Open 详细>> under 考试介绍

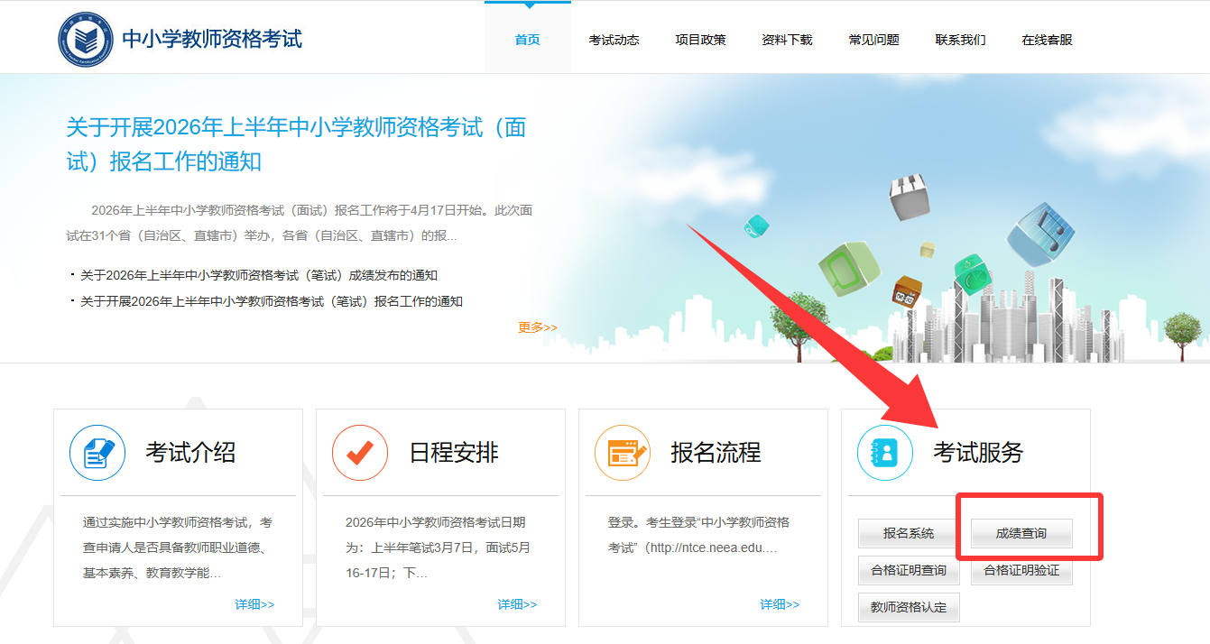[254, 604]
